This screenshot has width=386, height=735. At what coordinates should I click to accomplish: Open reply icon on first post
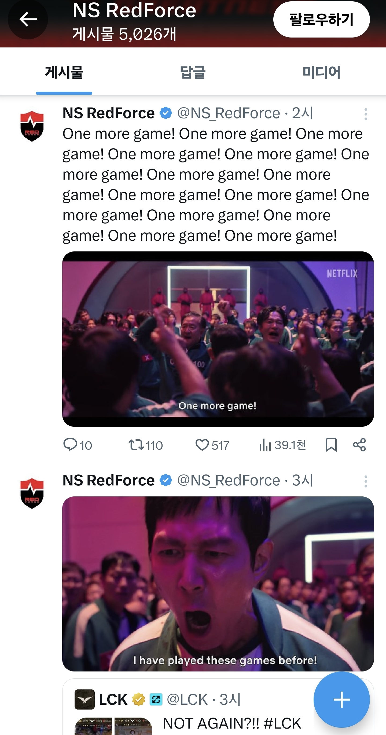(70, 444)
